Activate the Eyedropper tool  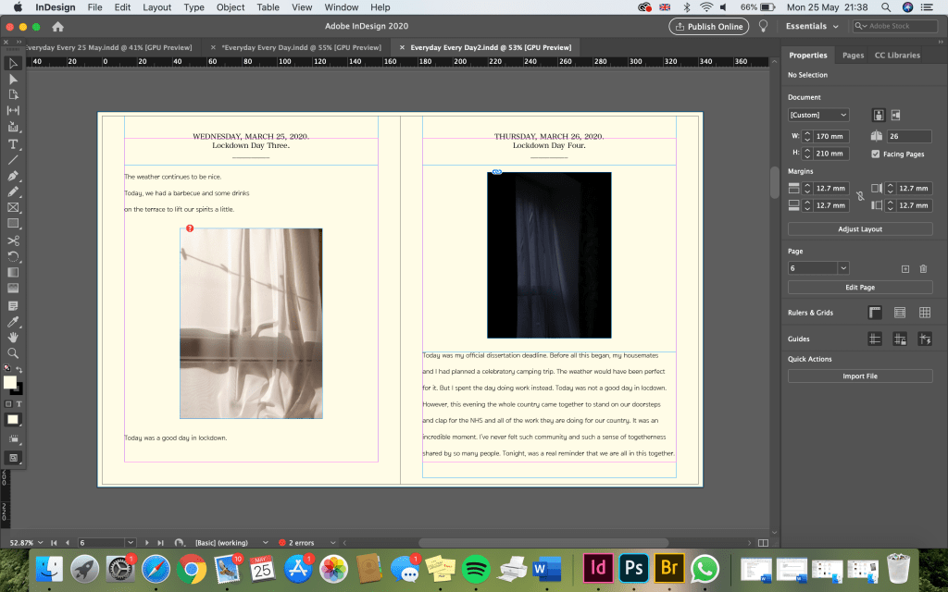[x=13, y=321]
